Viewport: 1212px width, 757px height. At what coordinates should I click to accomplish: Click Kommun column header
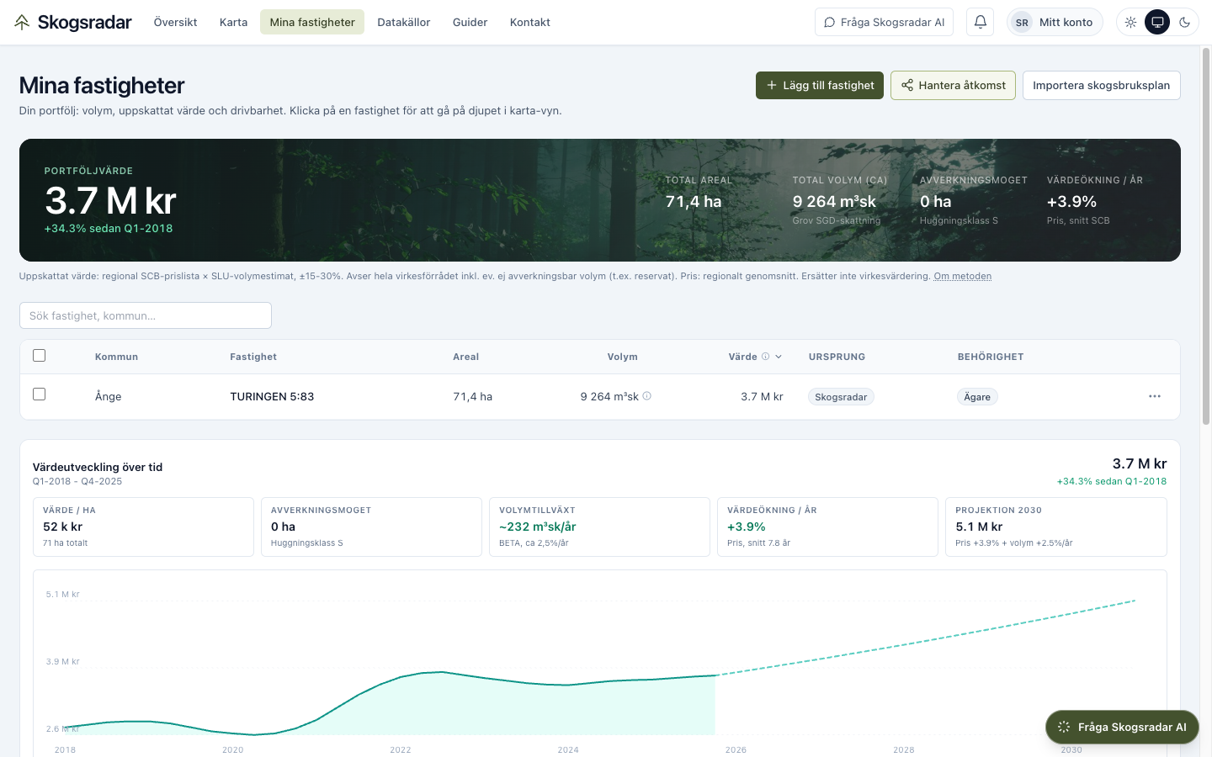116,357
